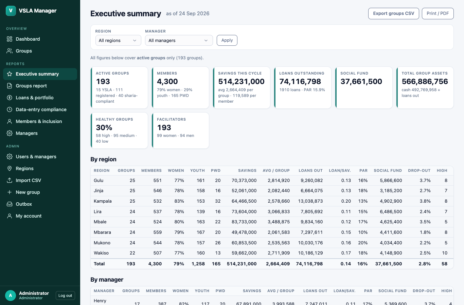
Task: Click the Users & managers gear icon
Action: pyautogui.click(x=10, y=157)
